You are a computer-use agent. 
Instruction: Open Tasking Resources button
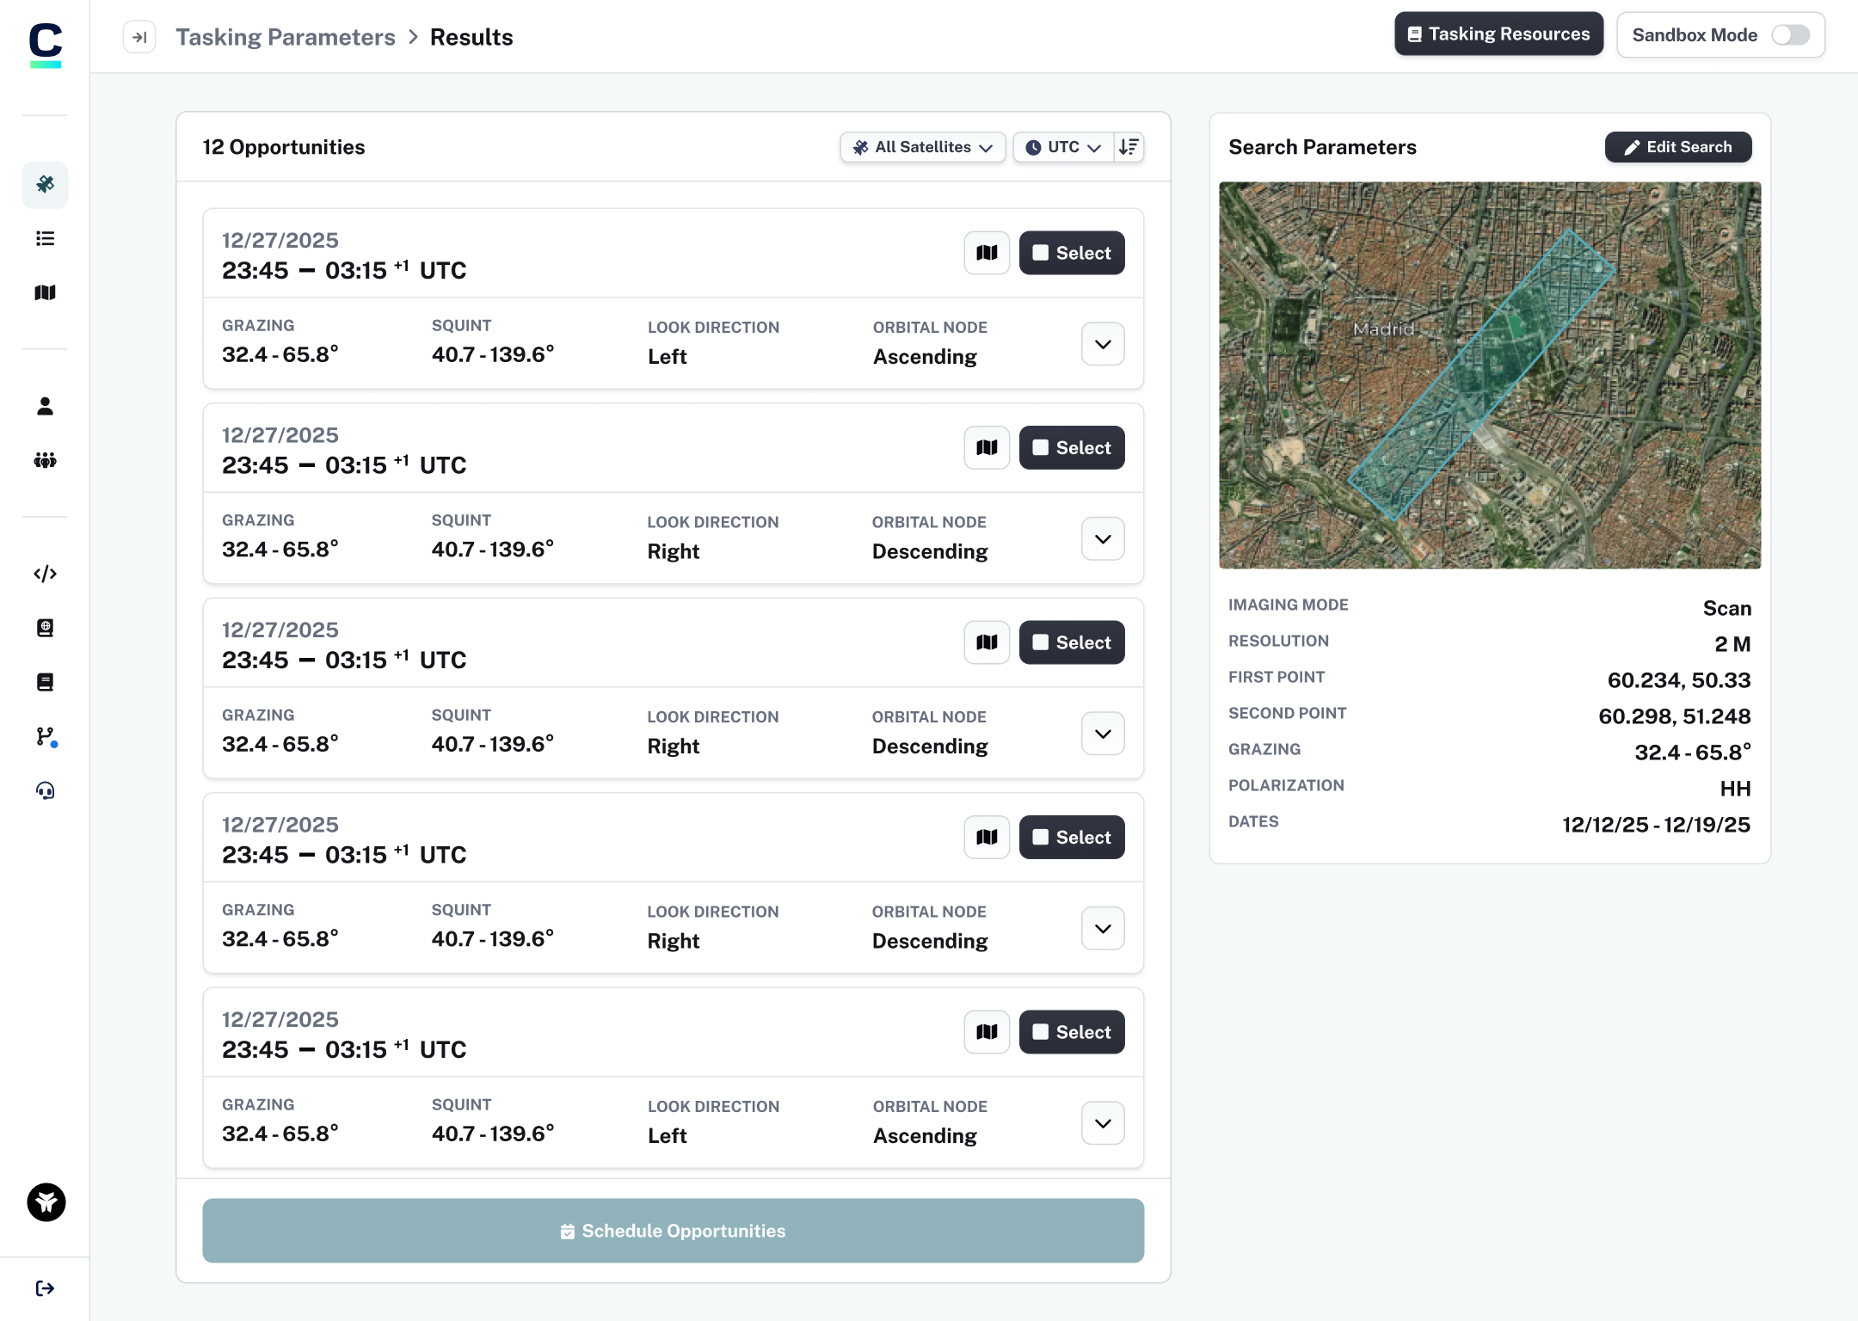click(x=1498, y=34)
